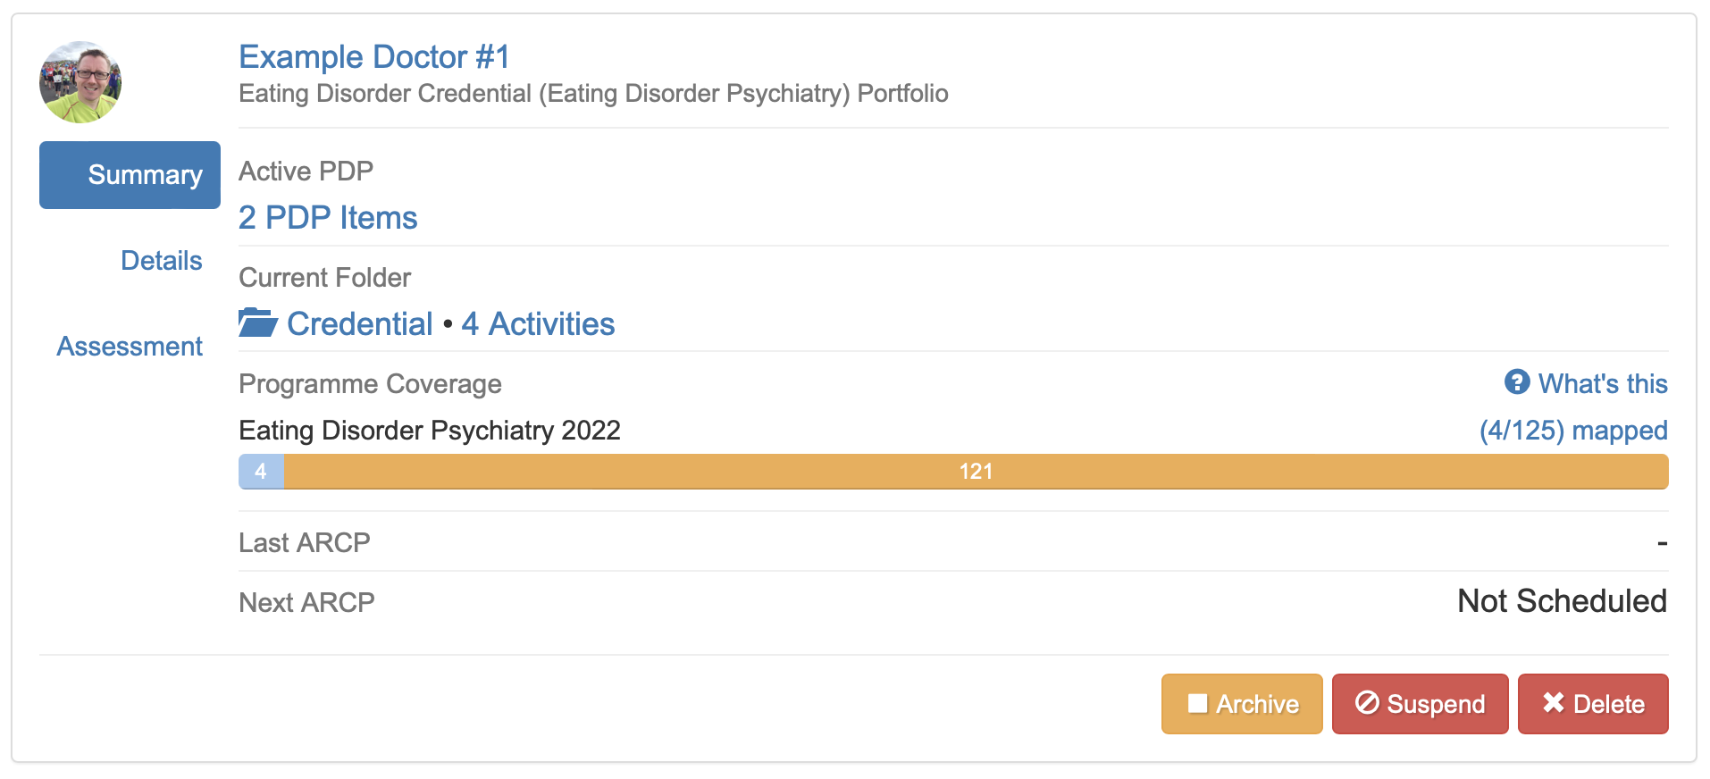Click the blue mapped segment showing 4
This screenshot has height=779, width=1710.
click(261, 472)
